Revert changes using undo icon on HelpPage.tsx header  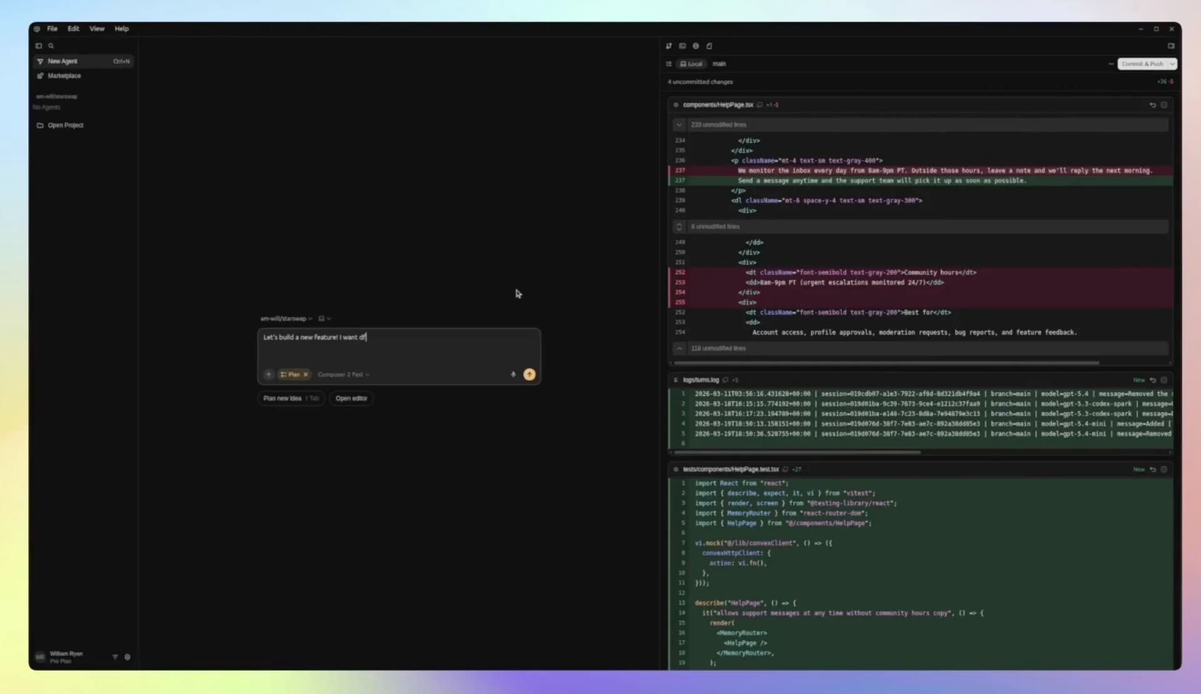point(1153,104)
